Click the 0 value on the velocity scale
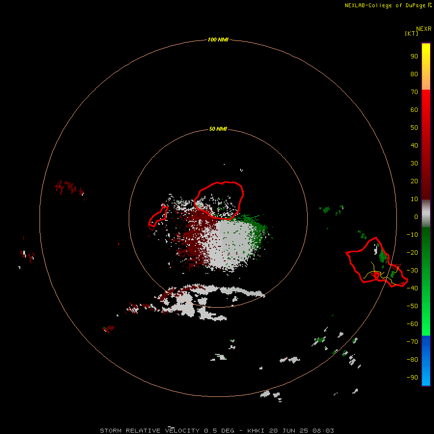This screenshot has height=434, width=434. [x=416, y=217]
